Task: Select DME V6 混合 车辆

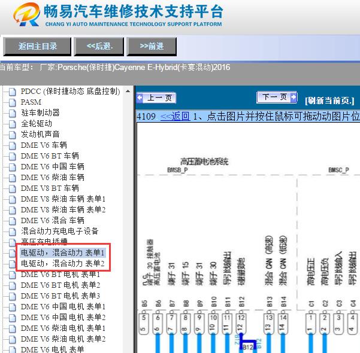Action: coord(53,220)
